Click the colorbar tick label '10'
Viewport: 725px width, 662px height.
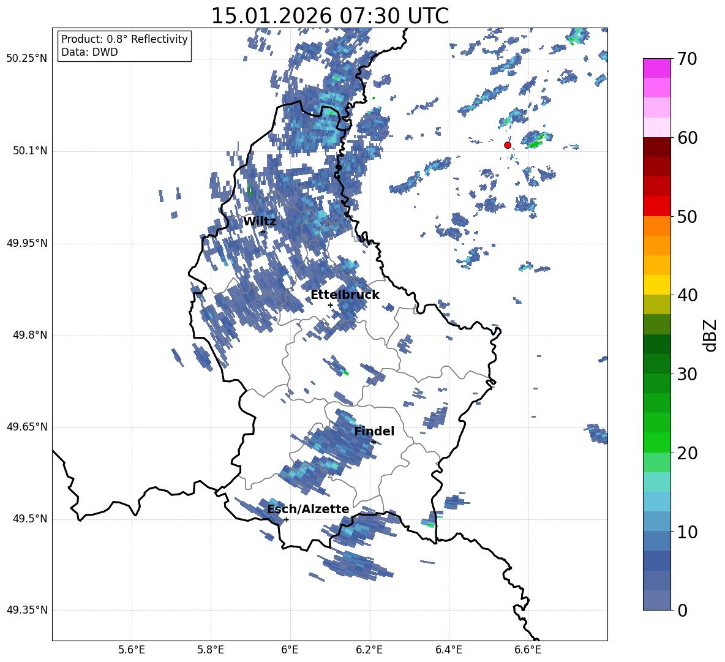tap(687, 532)
